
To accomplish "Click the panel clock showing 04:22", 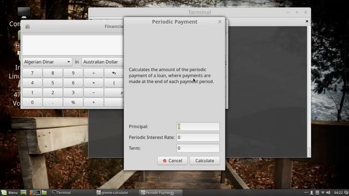I will [338, 193].
